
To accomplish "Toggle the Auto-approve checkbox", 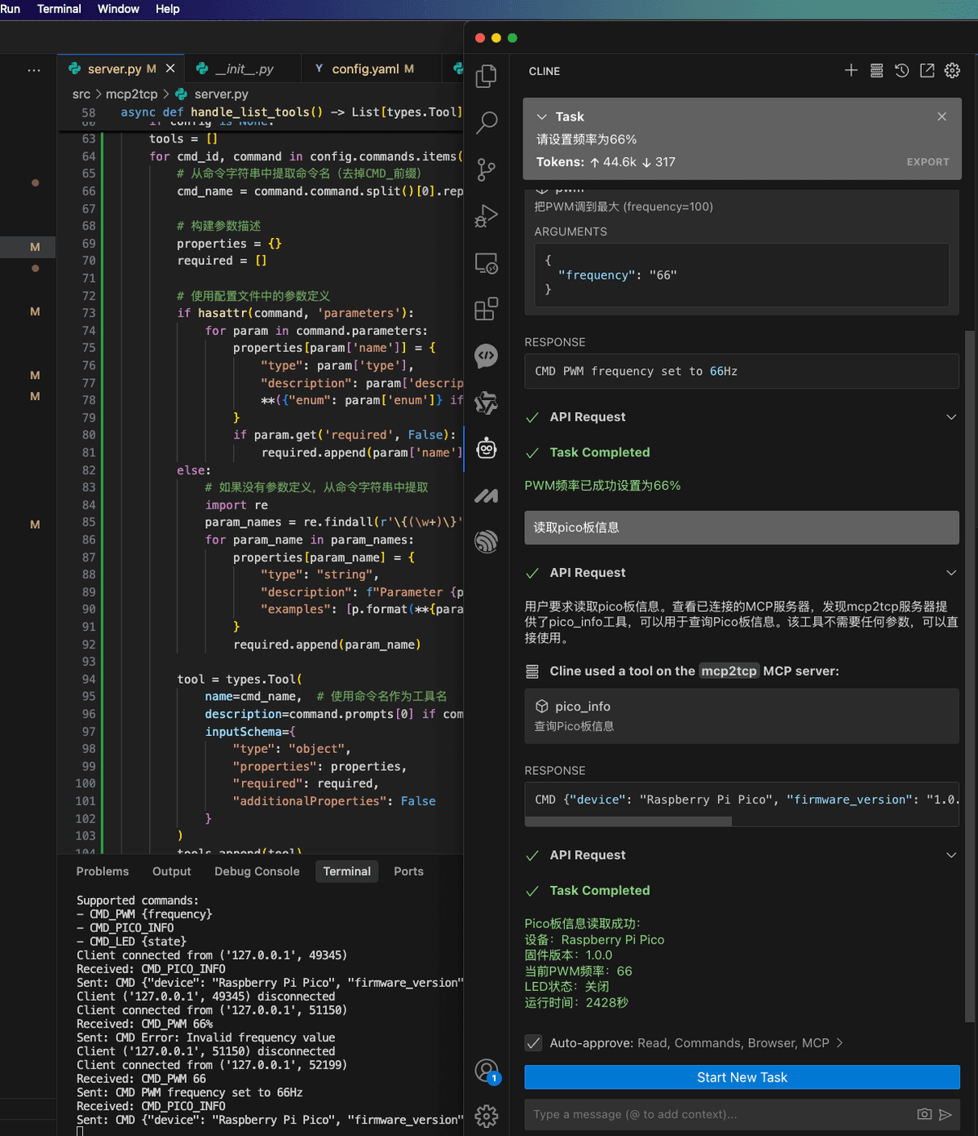I will [x=533, y=1043].
